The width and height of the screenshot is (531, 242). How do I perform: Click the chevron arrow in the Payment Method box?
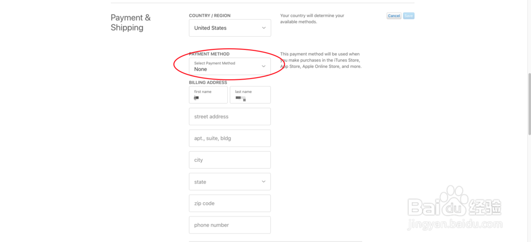264,66
